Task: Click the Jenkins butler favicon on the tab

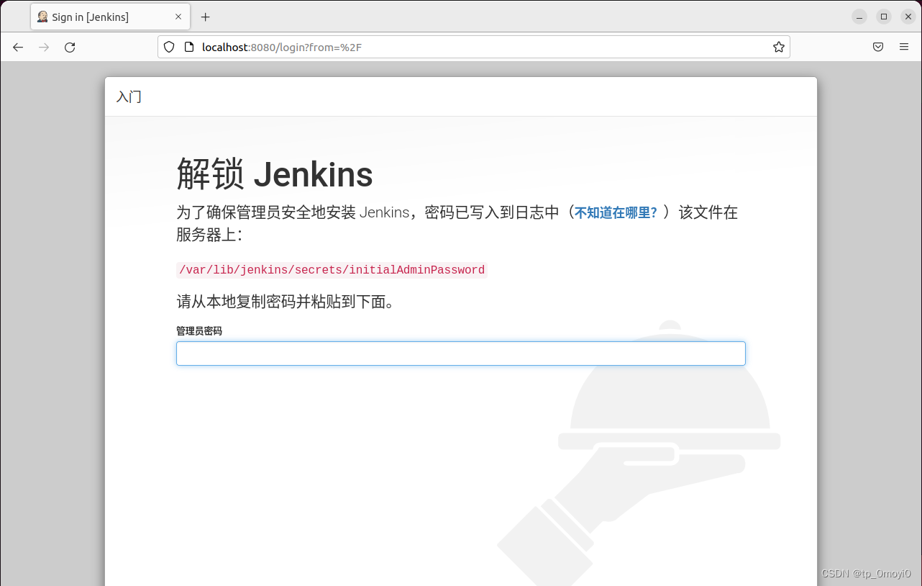Action: 42,16
